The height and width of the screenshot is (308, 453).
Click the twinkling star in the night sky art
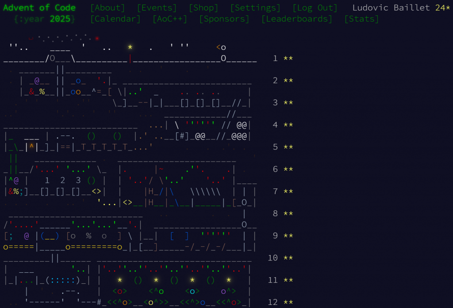pyautogui.click(x=129, y=46)
